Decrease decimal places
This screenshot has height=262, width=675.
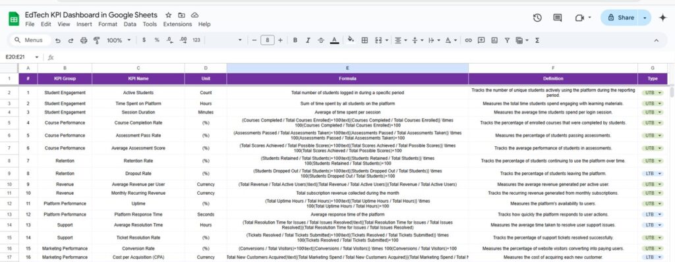pos(169,40)
